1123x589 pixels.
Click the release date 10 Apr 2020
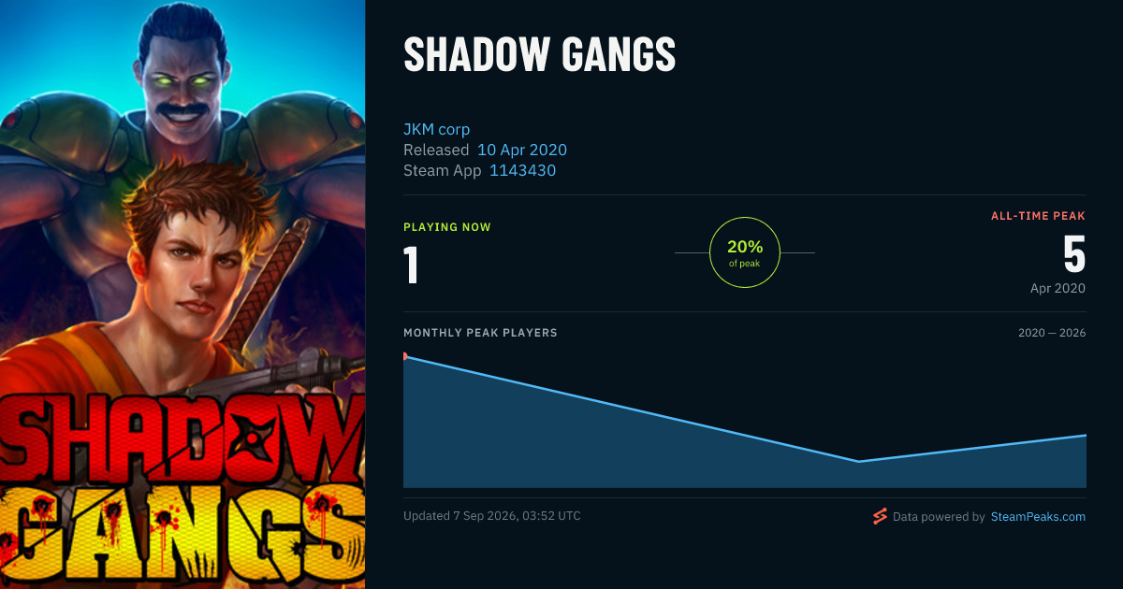522,150
